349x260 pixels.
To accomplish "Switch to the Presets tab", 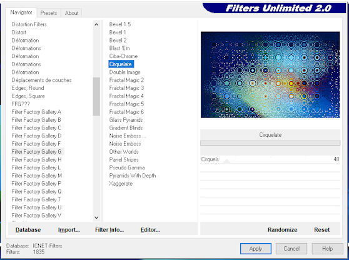I will (x=49, y=13).
